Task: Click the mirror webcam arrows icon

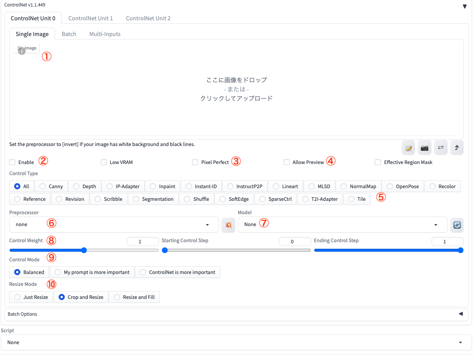Action: pyautogui.click(x=441, y=148)
